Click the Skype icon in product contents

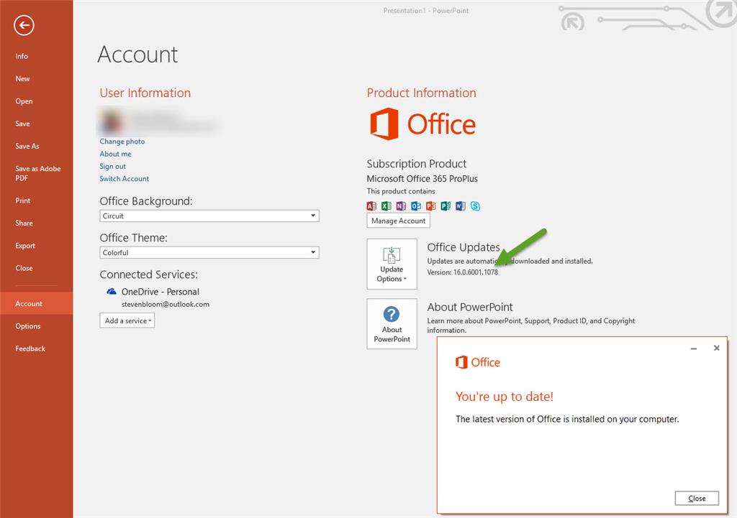(x=475, y=206)
